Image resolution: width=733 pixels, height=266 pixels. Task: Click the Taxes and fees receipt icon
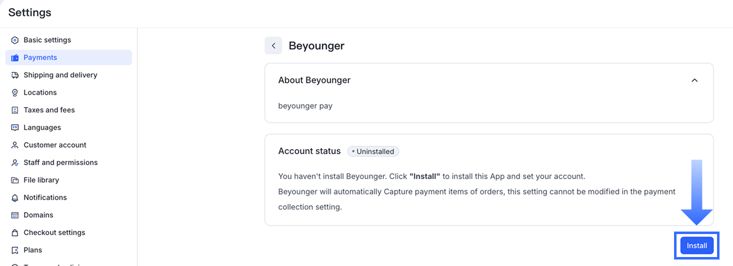15,110
